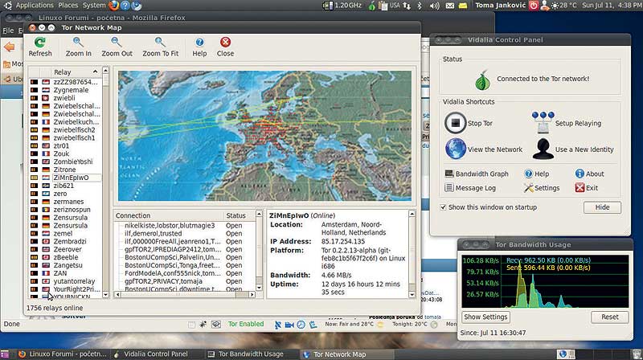Click the volume icon in top panel
Screen dimensions: 643x360
coord(435,6)
